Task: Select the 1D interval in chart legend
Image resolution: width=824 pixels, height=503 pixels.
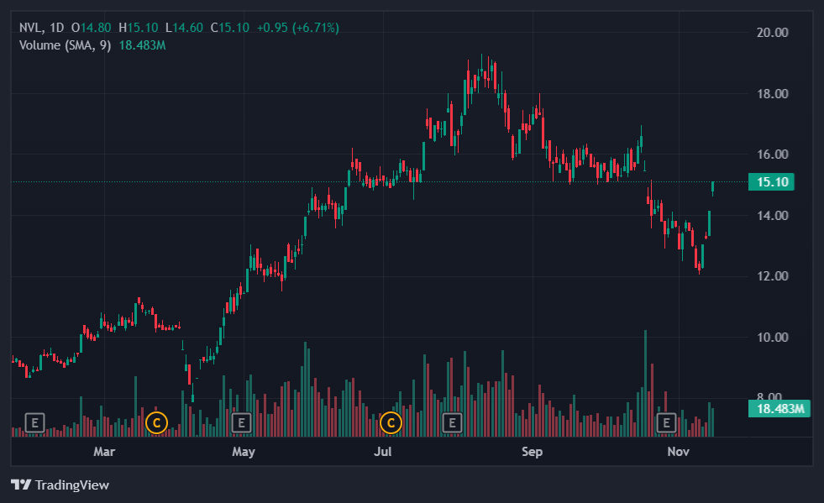Action: (x=56, y=28)
